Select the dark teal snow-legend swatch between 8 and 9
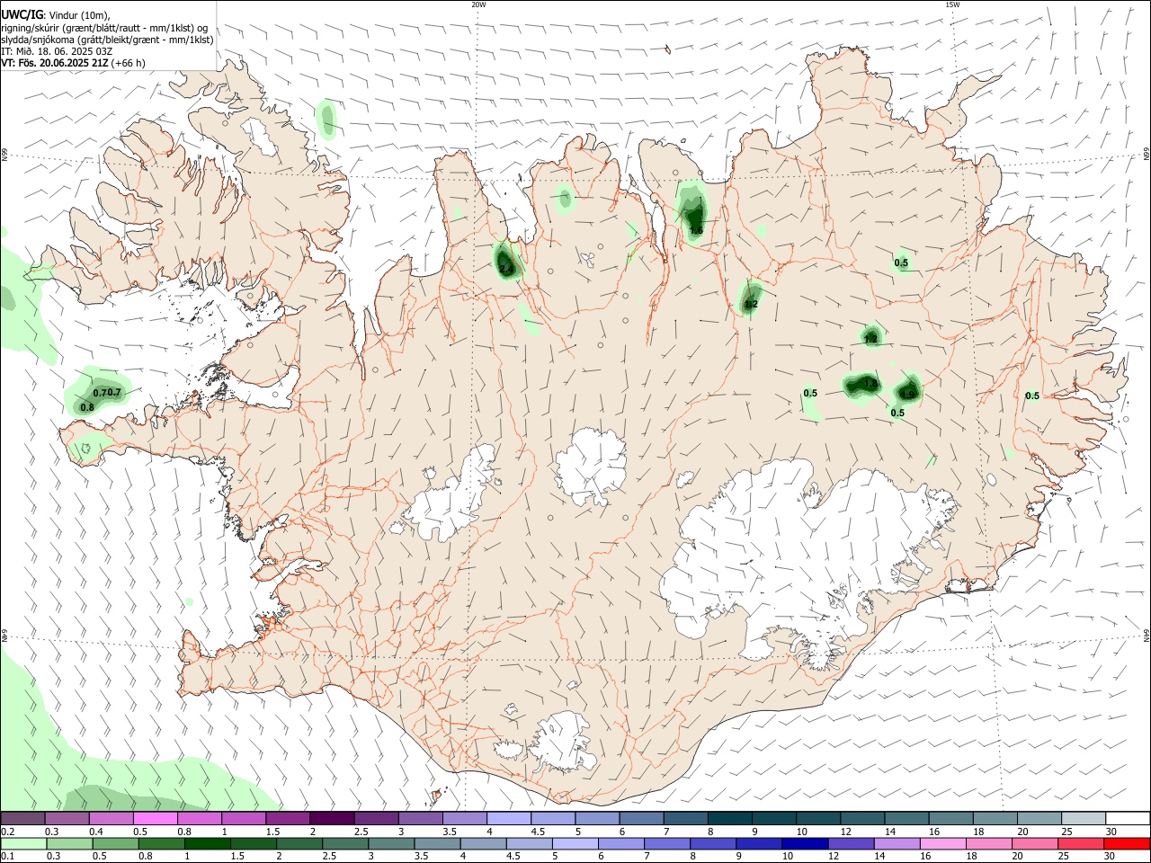 pyautogui.click(x=729, y=818)
